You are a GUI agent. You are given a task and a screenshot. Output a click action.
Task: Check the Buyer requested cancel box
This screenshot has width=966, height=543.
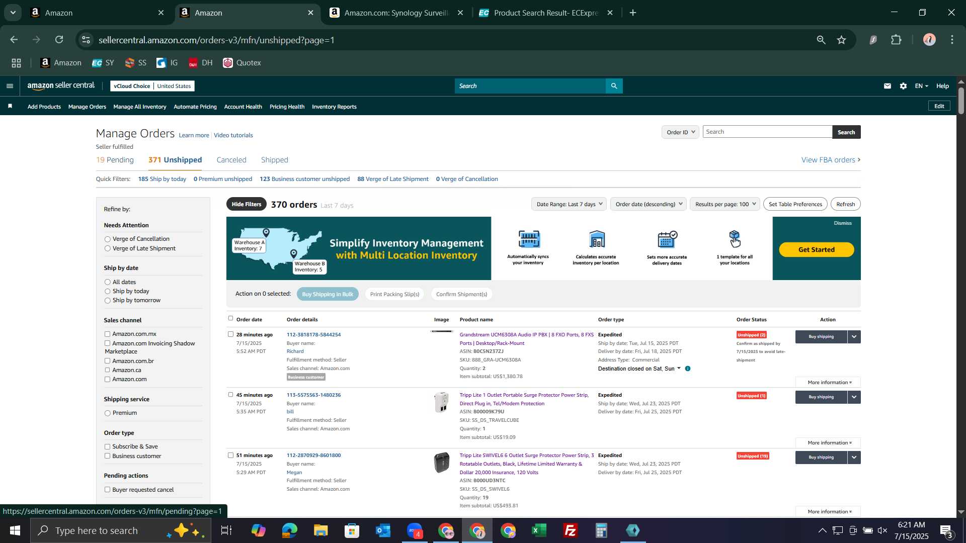click(107, 490)
